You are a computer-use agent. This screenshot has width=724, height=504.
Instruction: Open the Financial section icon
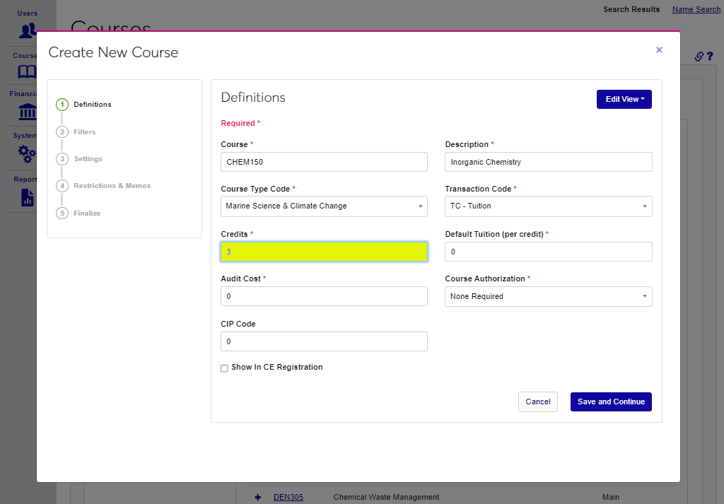tap(27, 112)
